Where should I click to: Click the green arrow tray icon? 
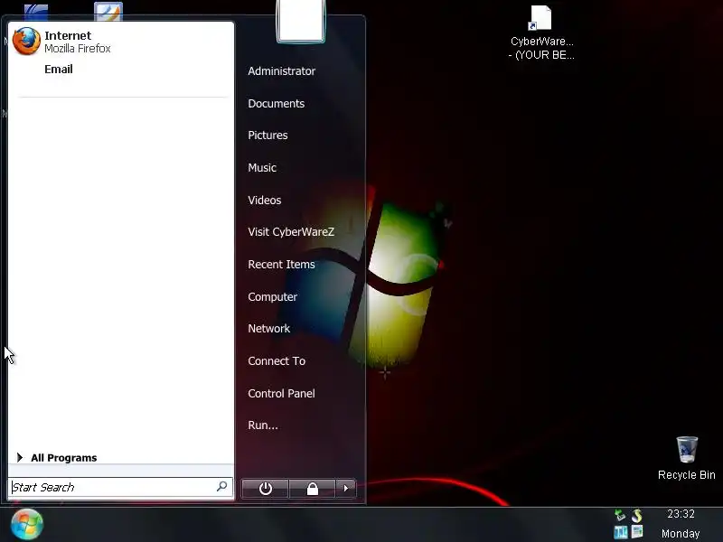(x=620, y=515)
